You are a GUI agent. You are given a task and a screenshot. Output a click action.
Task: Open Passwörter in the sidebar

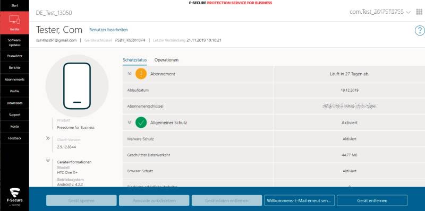[x=14, y=56]
